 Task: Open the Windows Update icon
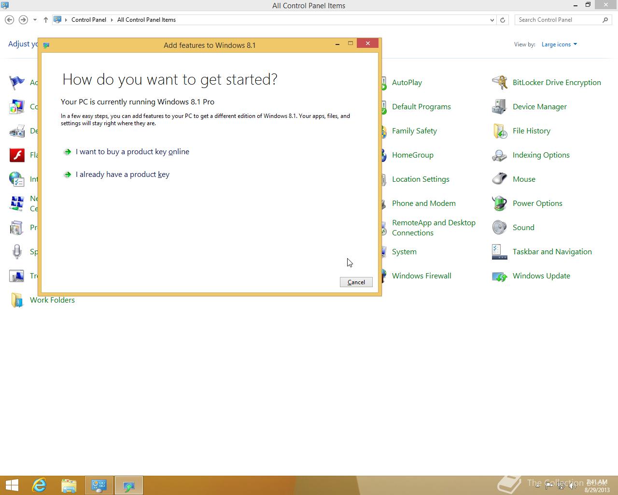(499, 276)
